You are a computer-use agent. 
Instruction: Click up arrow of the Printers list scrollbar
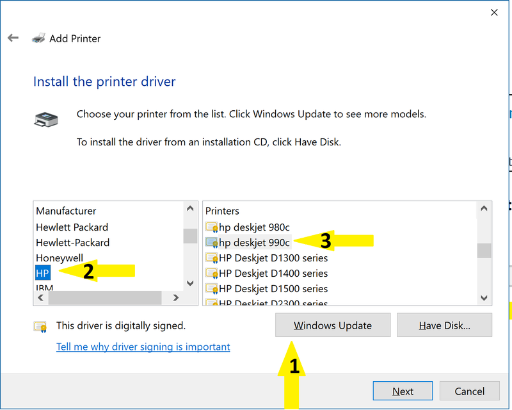(484, 208)
